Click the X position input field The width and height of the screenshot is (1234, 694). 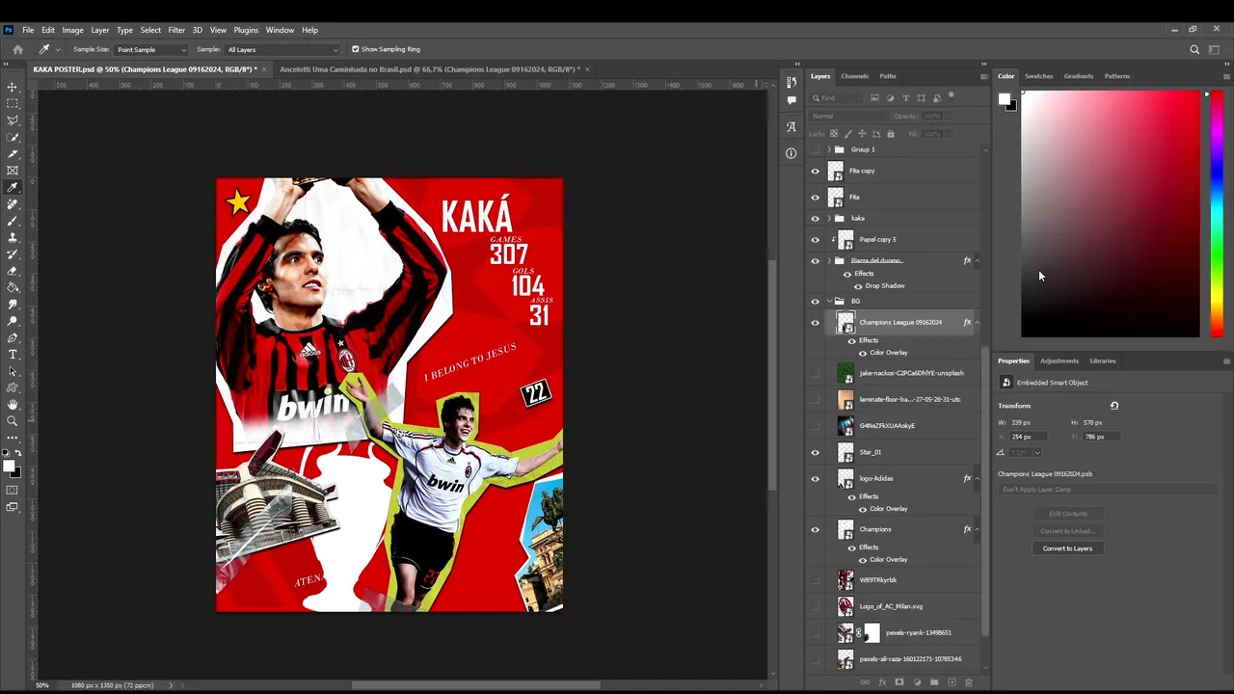click(x=1027, y=437)
